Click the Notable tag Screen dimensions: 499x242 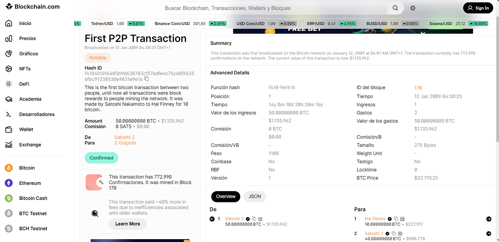click(98, 57)
